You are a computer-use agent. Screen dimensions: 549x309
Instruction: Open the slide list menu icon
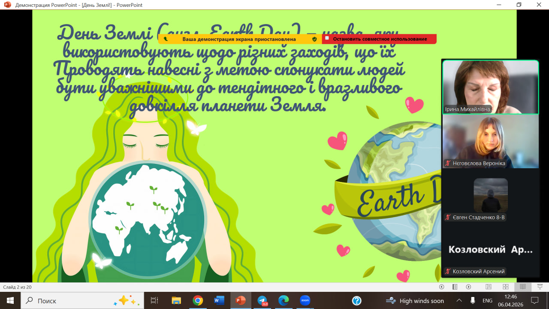(455, 287)
